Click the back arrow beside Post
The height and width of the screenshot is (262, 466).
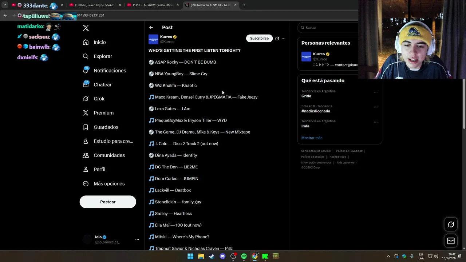tap(151, 27)
